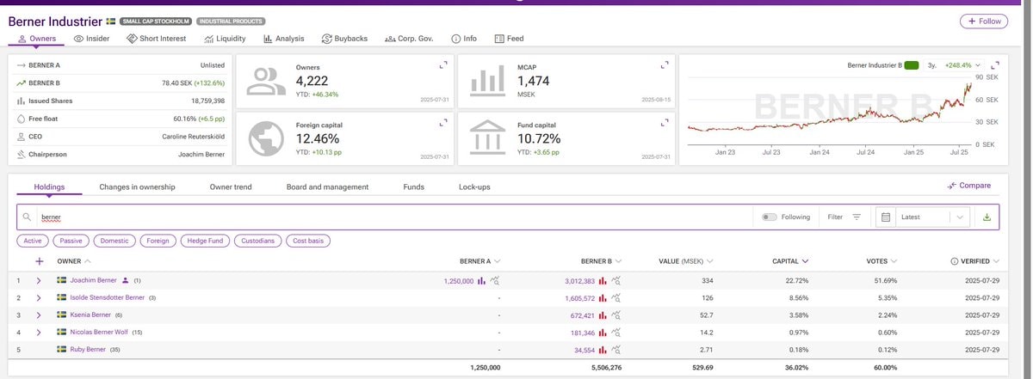
Task: Follow Berner Industrier
Action: 983,21
